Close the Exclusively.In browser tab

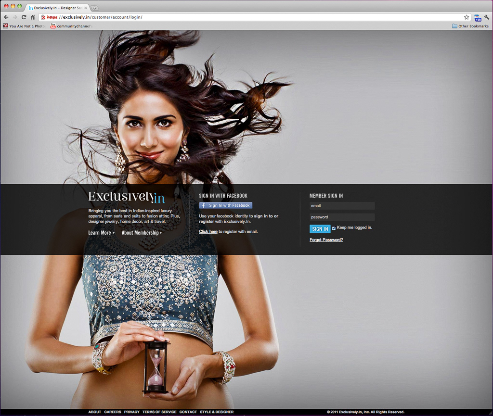click(x=86, y=8)
